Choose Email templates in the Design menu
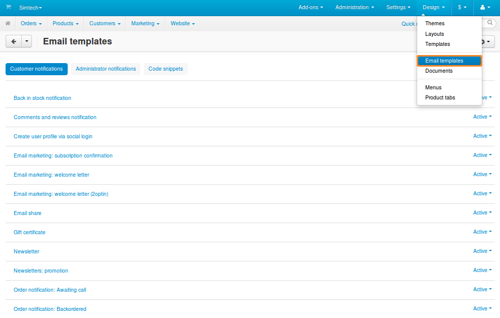The image size is (500, 318). pyautogui.click(x=449, y=61)
